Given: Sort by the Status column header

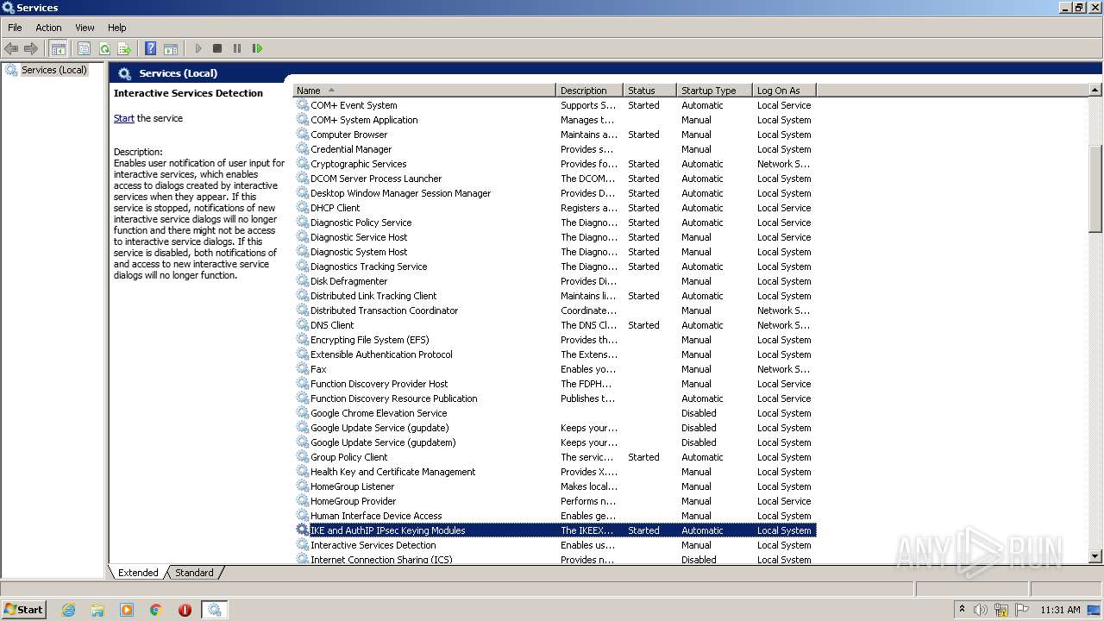Looking at the screenshot, I should 649,91.
